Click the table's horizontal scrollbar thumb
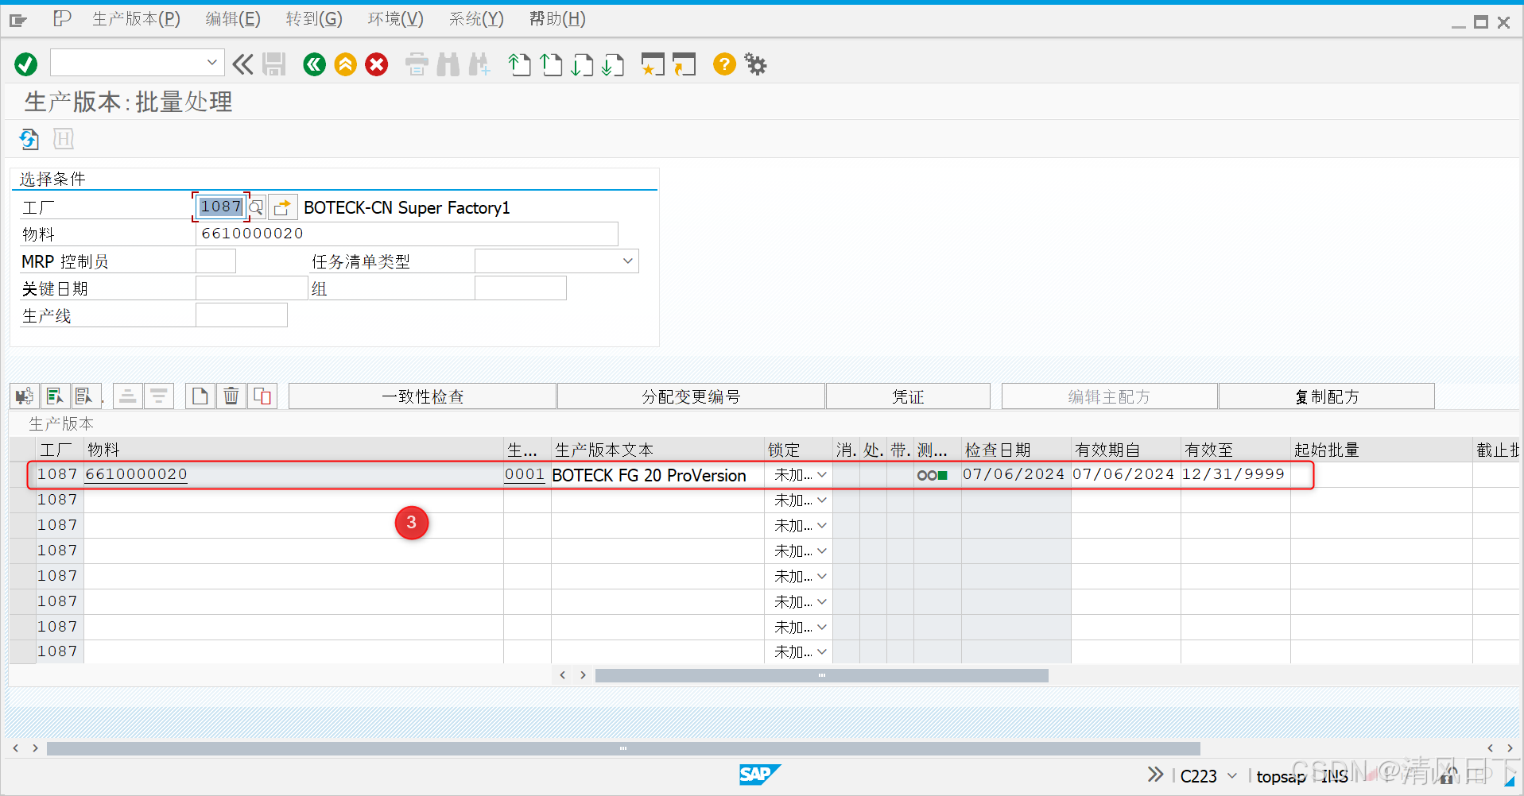The image size is (1524, 796). [821, 675]
